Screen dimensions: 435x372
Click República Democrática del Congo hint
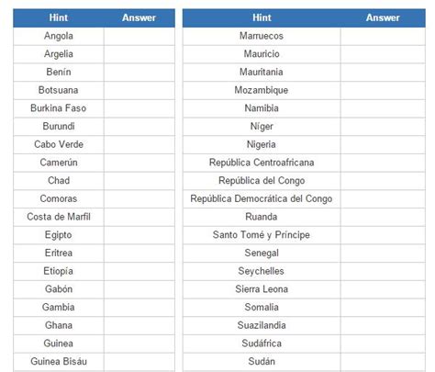262,198
